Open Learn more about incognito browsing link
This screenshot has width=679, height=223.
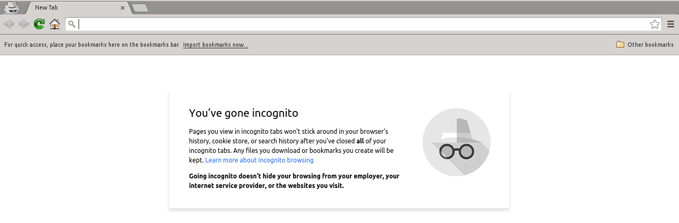tap(259, 160)
